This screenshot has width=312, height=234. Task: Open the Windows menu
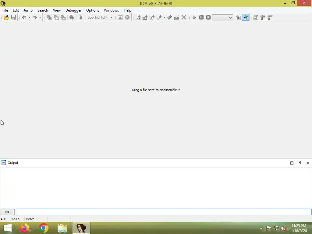[x=111, y=10]
